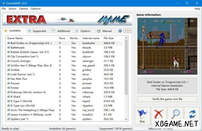Select Robocop (World, revision 4) in list

click(x=28, y=92)
